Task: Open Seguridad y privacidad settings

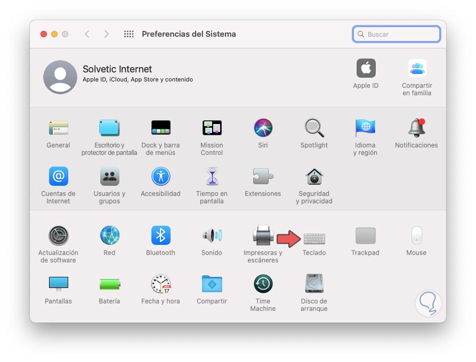Action: (314, 176)
